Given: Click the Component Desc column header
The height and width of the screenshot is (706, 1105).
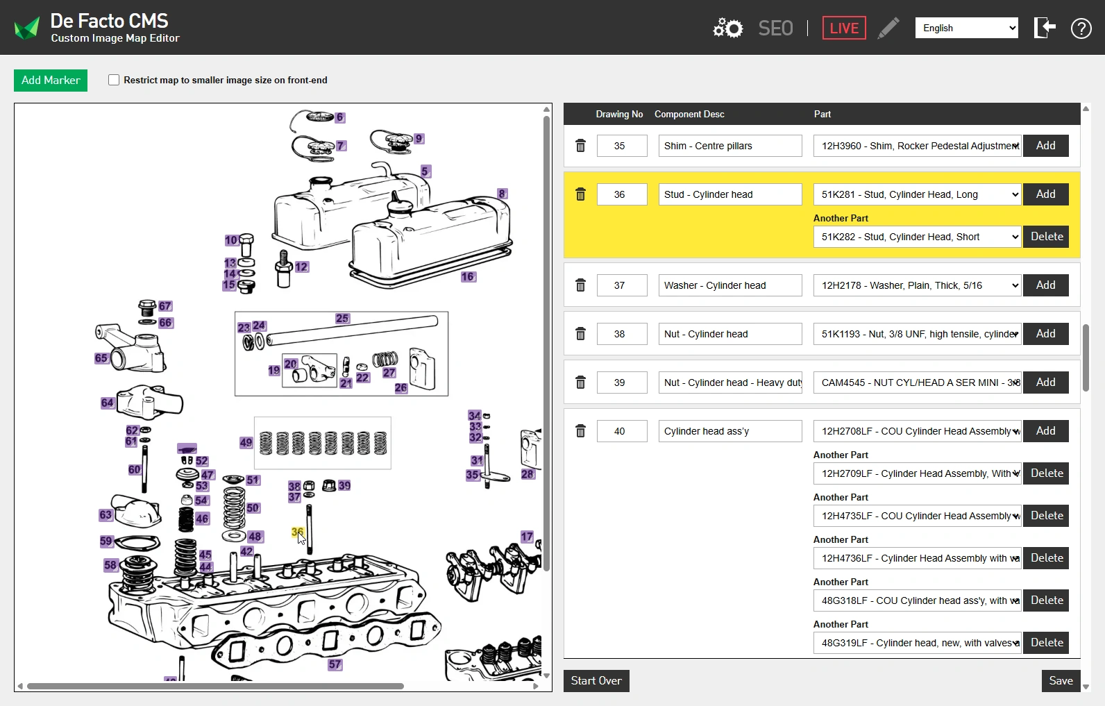Looking at the screenshot, I should click(689, 114).
